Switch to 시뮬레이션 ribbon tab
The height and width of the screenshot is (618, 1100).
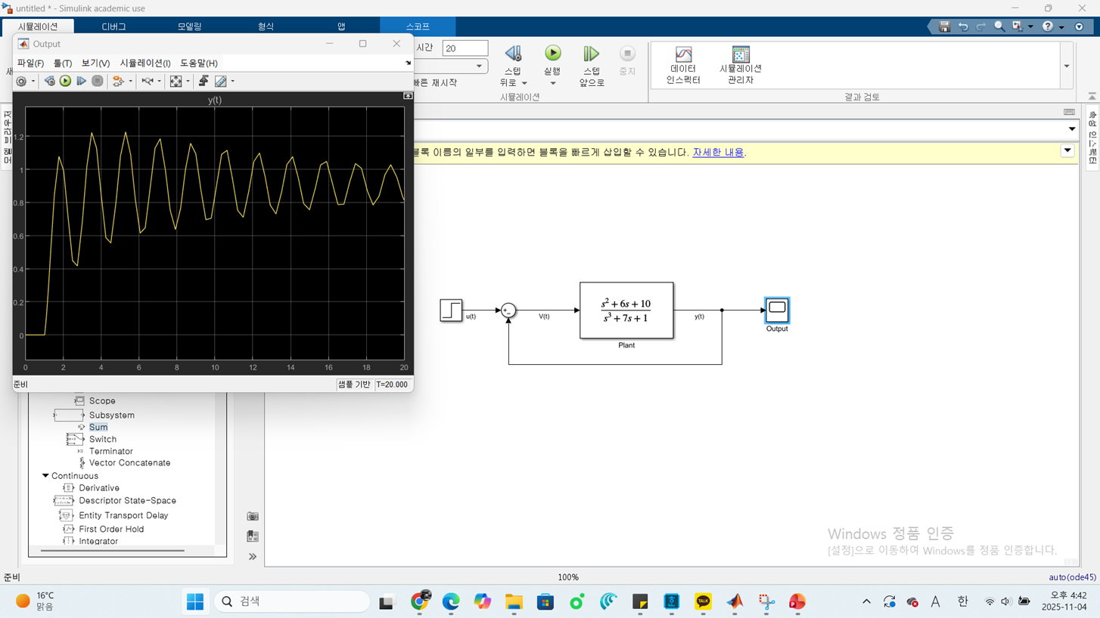(38, 26)
